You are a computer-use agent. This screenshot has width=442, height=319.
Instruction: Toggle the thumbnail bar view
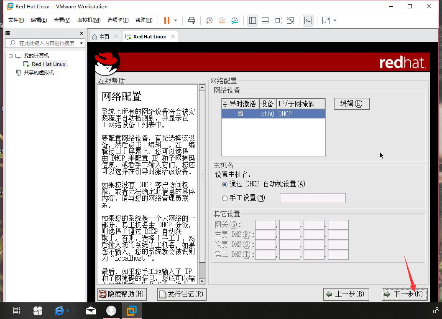click(x=265, y=20)
